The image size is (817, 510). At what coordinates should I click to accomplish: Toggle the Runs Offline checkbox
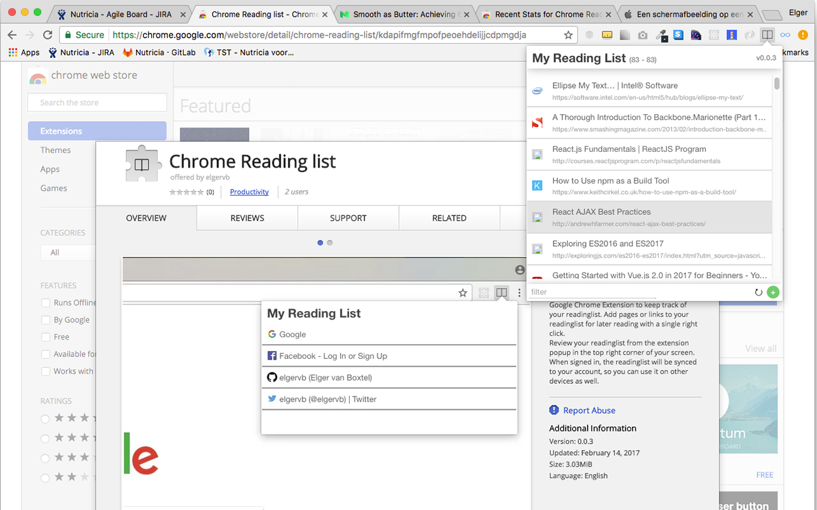(45, 303)
